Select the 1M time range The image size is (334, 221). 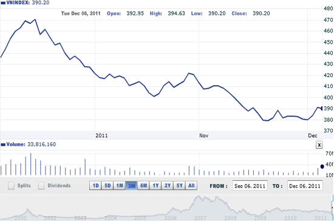(x=119, y=186)
